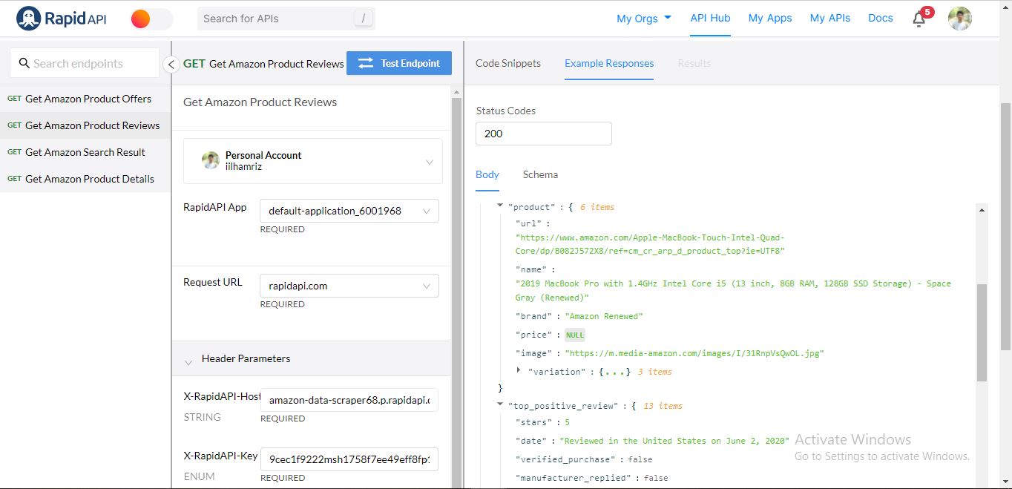Click the slash shortcut icon in search
Screen dimensions: 1012x489
click(x=363, y=19)
